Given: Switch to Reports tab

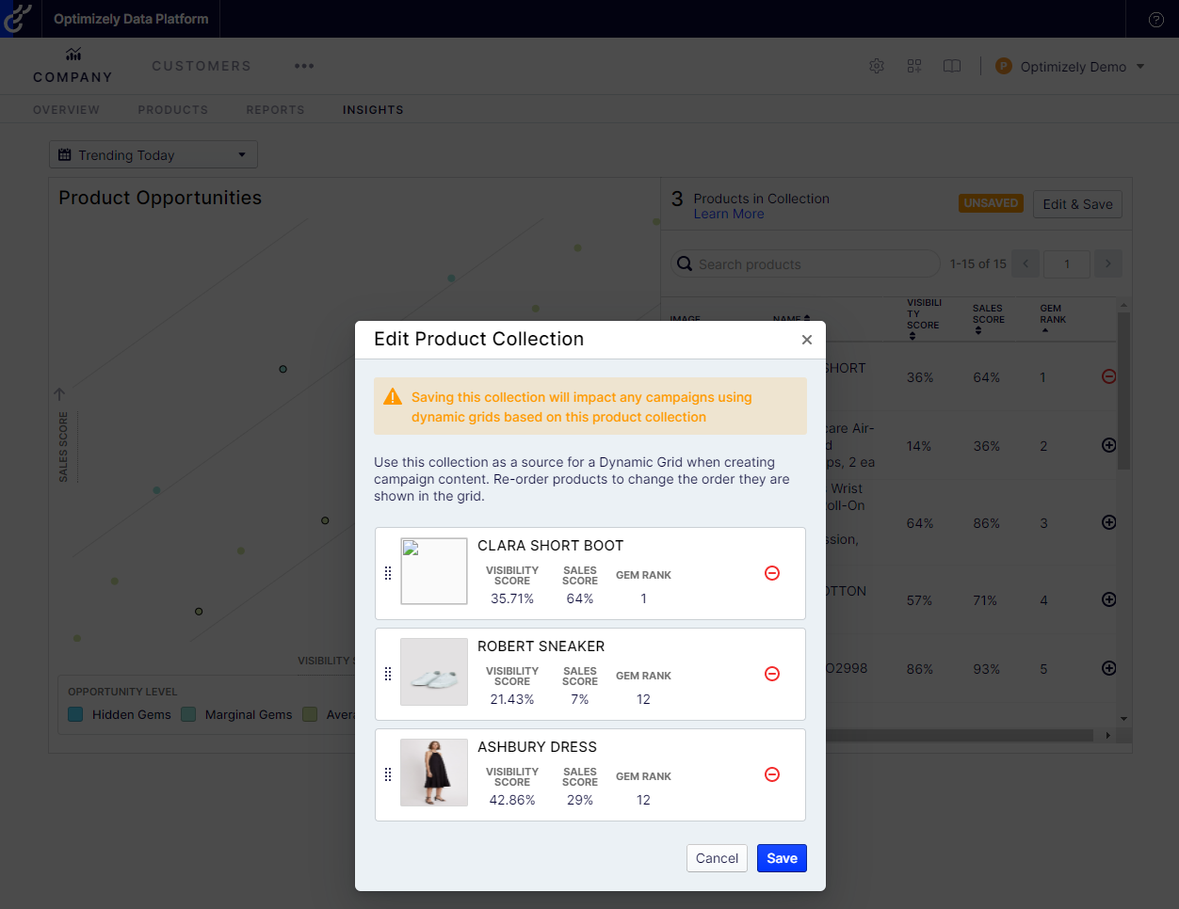Looking at the screenshot, I should point(276,110).
